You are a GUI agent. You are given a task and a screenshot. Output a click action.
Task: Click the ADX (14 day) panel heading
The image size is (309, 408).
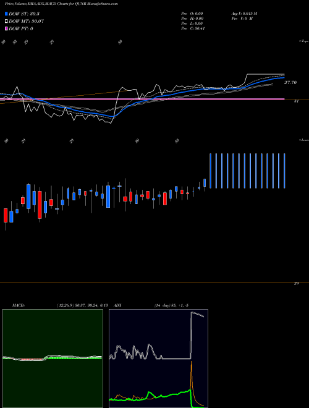click(x=151, y=305)
